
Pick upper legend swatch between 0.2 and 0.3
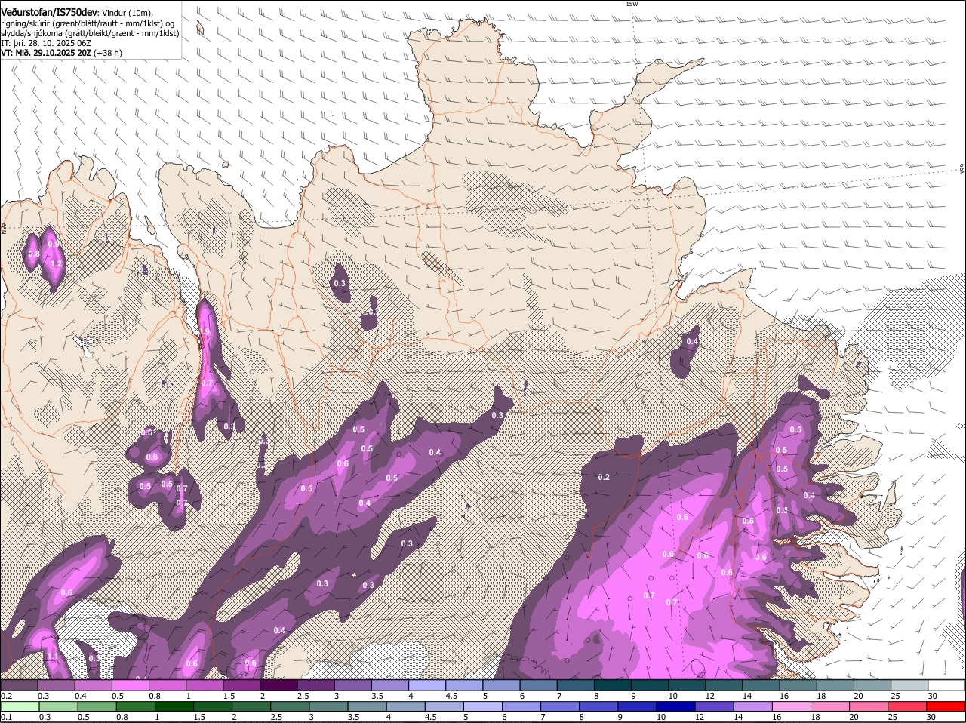coord(19,685)
